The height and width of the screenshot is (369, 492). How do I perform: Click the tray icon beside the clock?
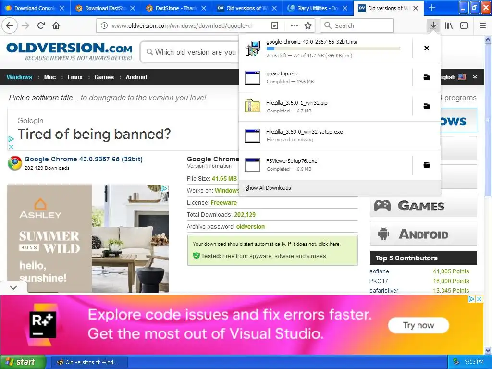pos(456,362)
